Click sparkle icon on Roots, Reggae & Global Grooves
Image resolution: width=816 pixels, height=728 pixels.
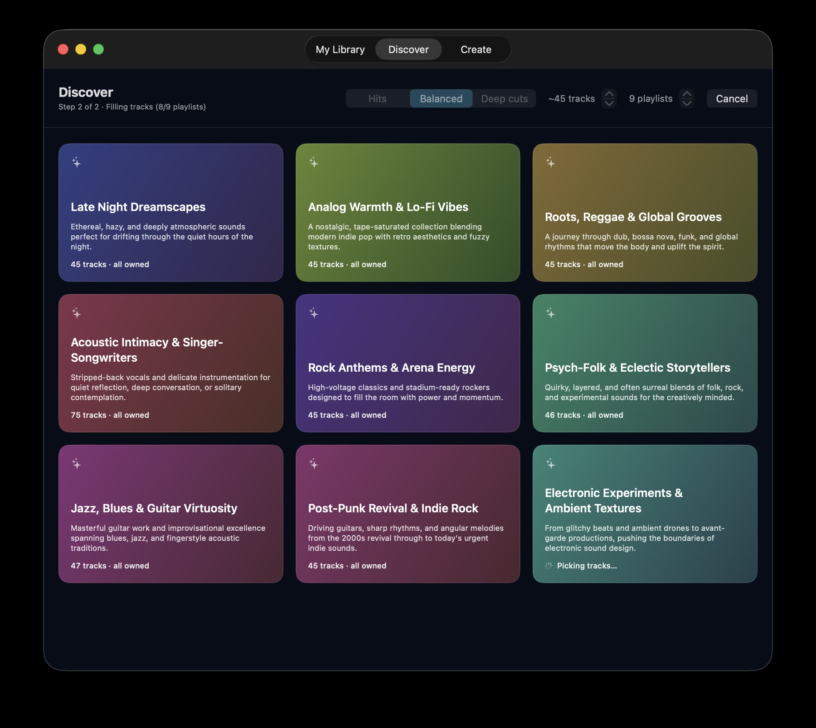[x=550, y=162]
